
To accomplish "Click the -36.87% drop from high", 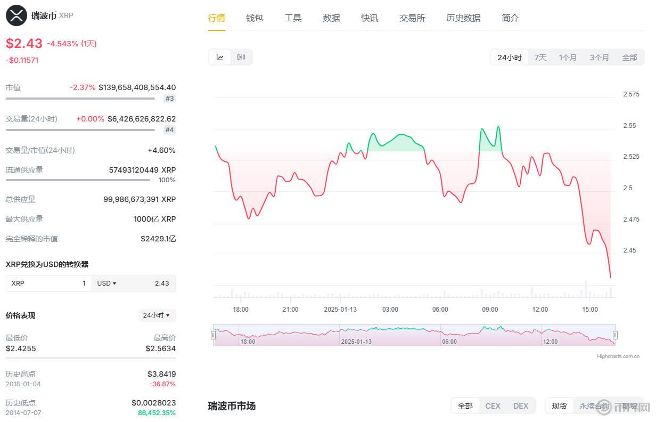I will point(162,384).
